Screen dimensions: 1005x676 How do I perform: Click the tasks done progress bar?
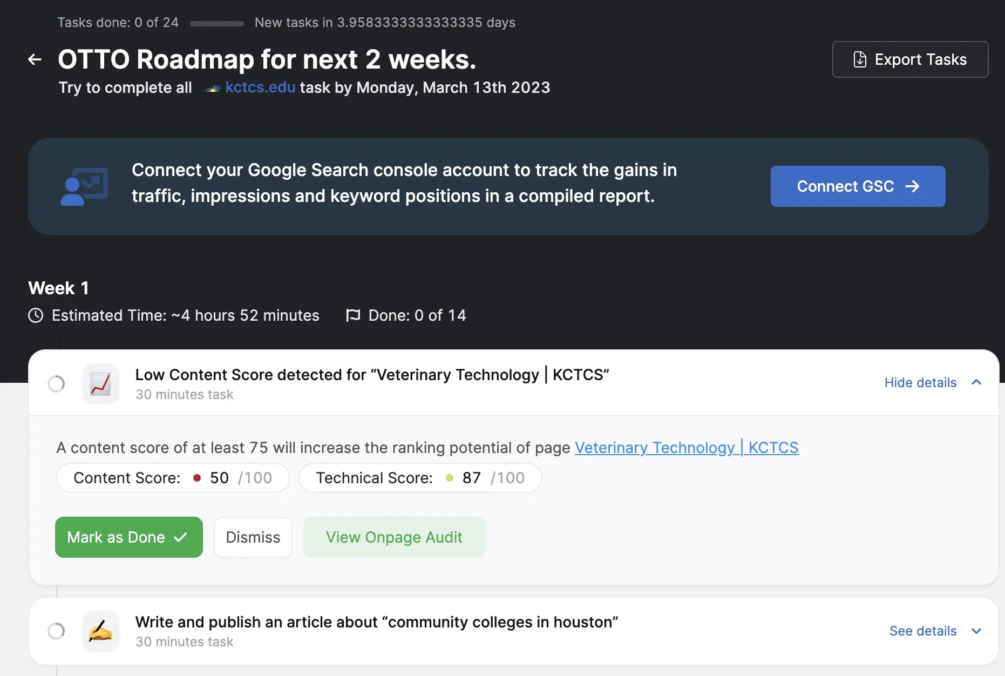point(217,23)
